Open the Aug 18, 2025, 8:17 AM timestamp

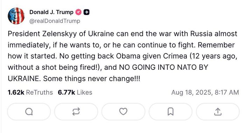[x=205, y=93]
